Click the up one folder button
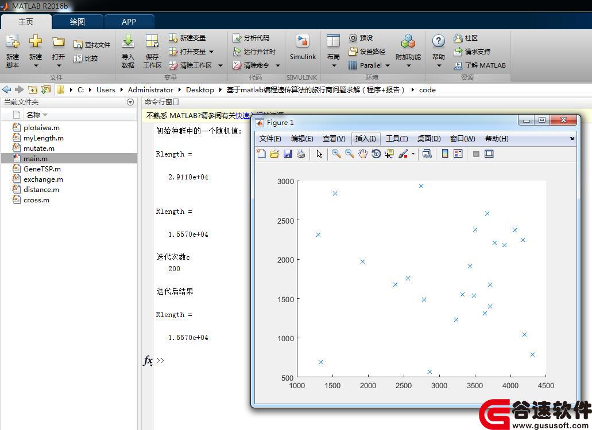Viewport: 592px width, 430px height. [33, 89]
